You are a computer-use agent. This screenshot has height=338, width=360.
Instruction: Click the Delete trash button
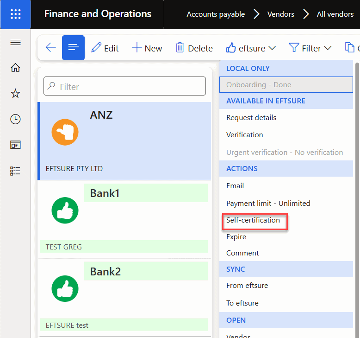(194, 48)
